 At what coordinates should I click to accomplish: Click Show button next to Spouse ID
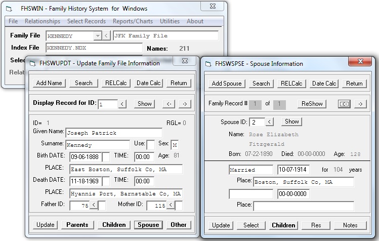292,122
